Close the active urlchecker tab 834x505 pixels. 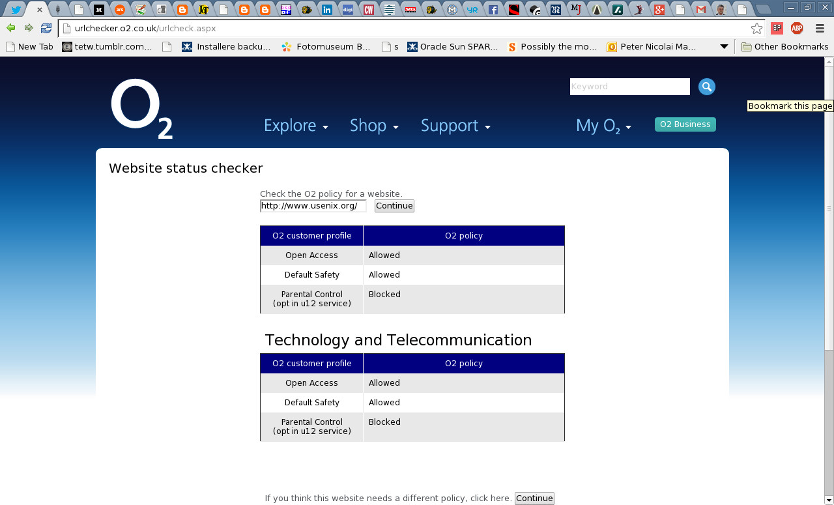(40, 10)
